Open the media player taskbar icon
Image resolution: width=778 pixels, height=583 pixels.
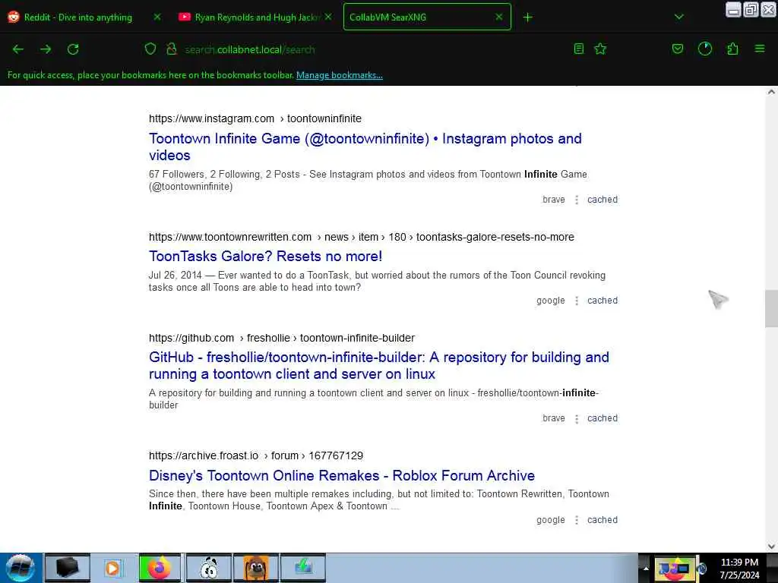112,568
